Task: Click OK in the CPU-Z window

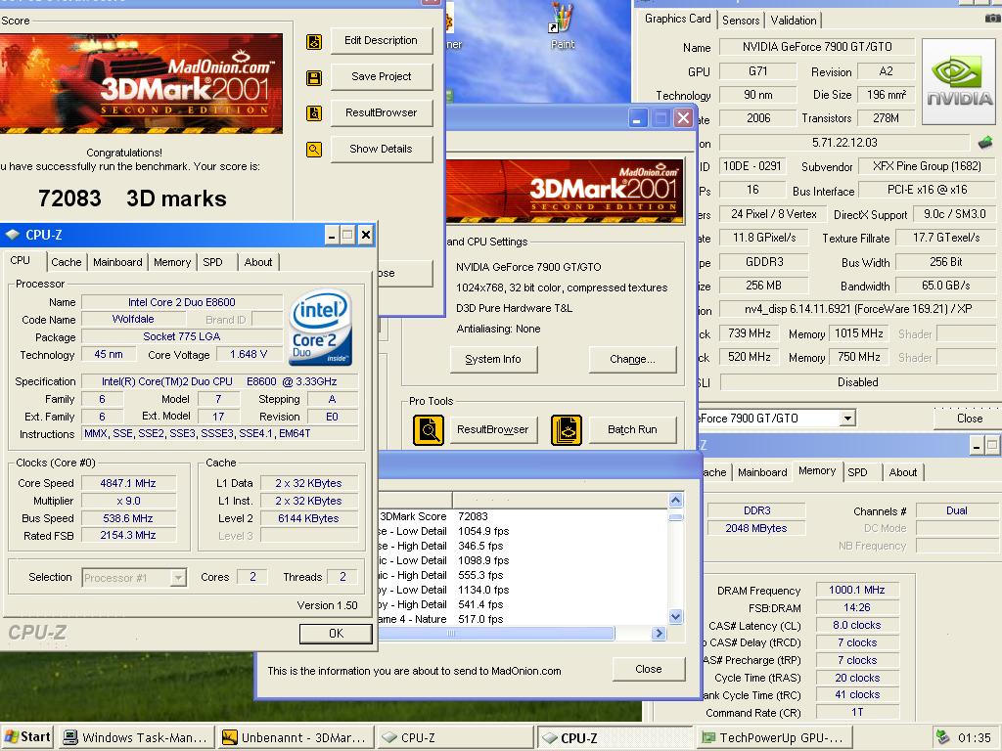Action: pyautogui.click(x=337, y=634)
